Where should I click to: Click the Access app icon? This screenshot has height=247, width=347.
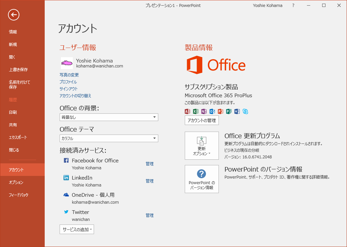click(x=187, y=111)
